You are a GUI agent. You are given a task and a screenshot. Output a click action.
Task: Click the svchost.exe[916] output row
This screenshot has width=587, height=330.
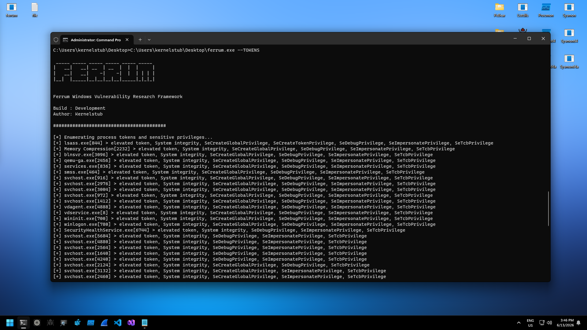243,178
